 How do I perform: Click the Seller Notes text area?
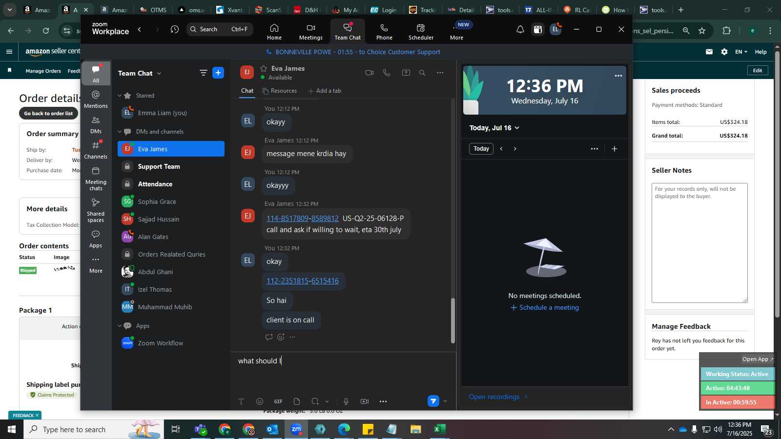tap(699, 243)
